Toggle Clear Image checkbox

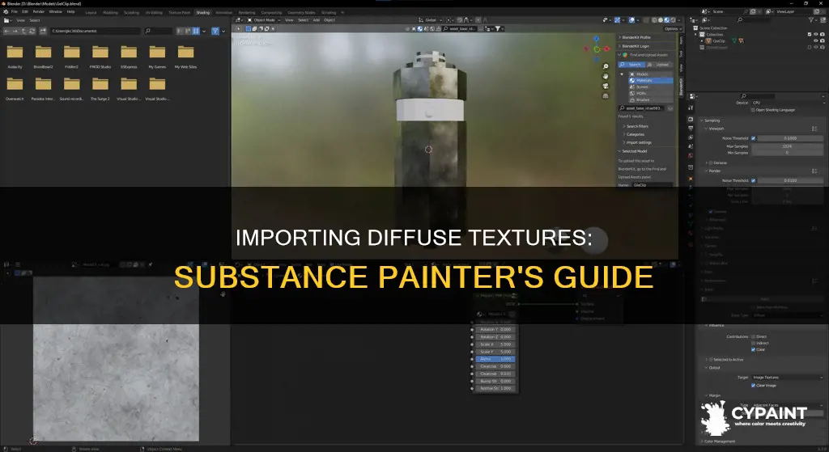[754, 386]
